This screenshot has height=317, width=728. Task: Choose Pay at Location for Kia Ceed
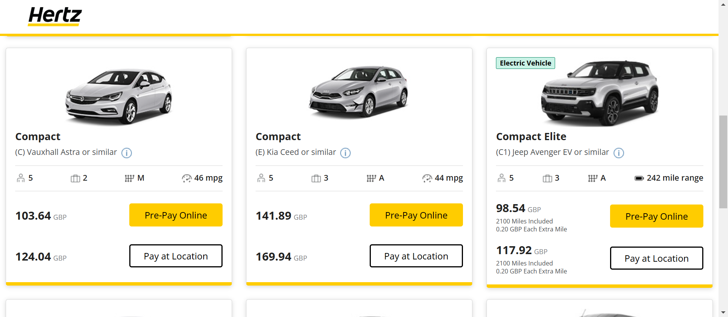pyautogui.click(x=416, y=256)
